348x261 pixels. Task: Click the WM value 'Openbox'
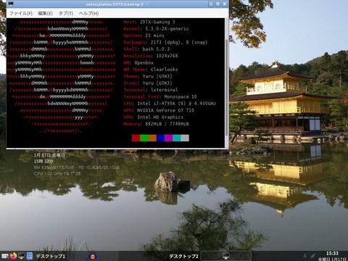coord(144,62)
